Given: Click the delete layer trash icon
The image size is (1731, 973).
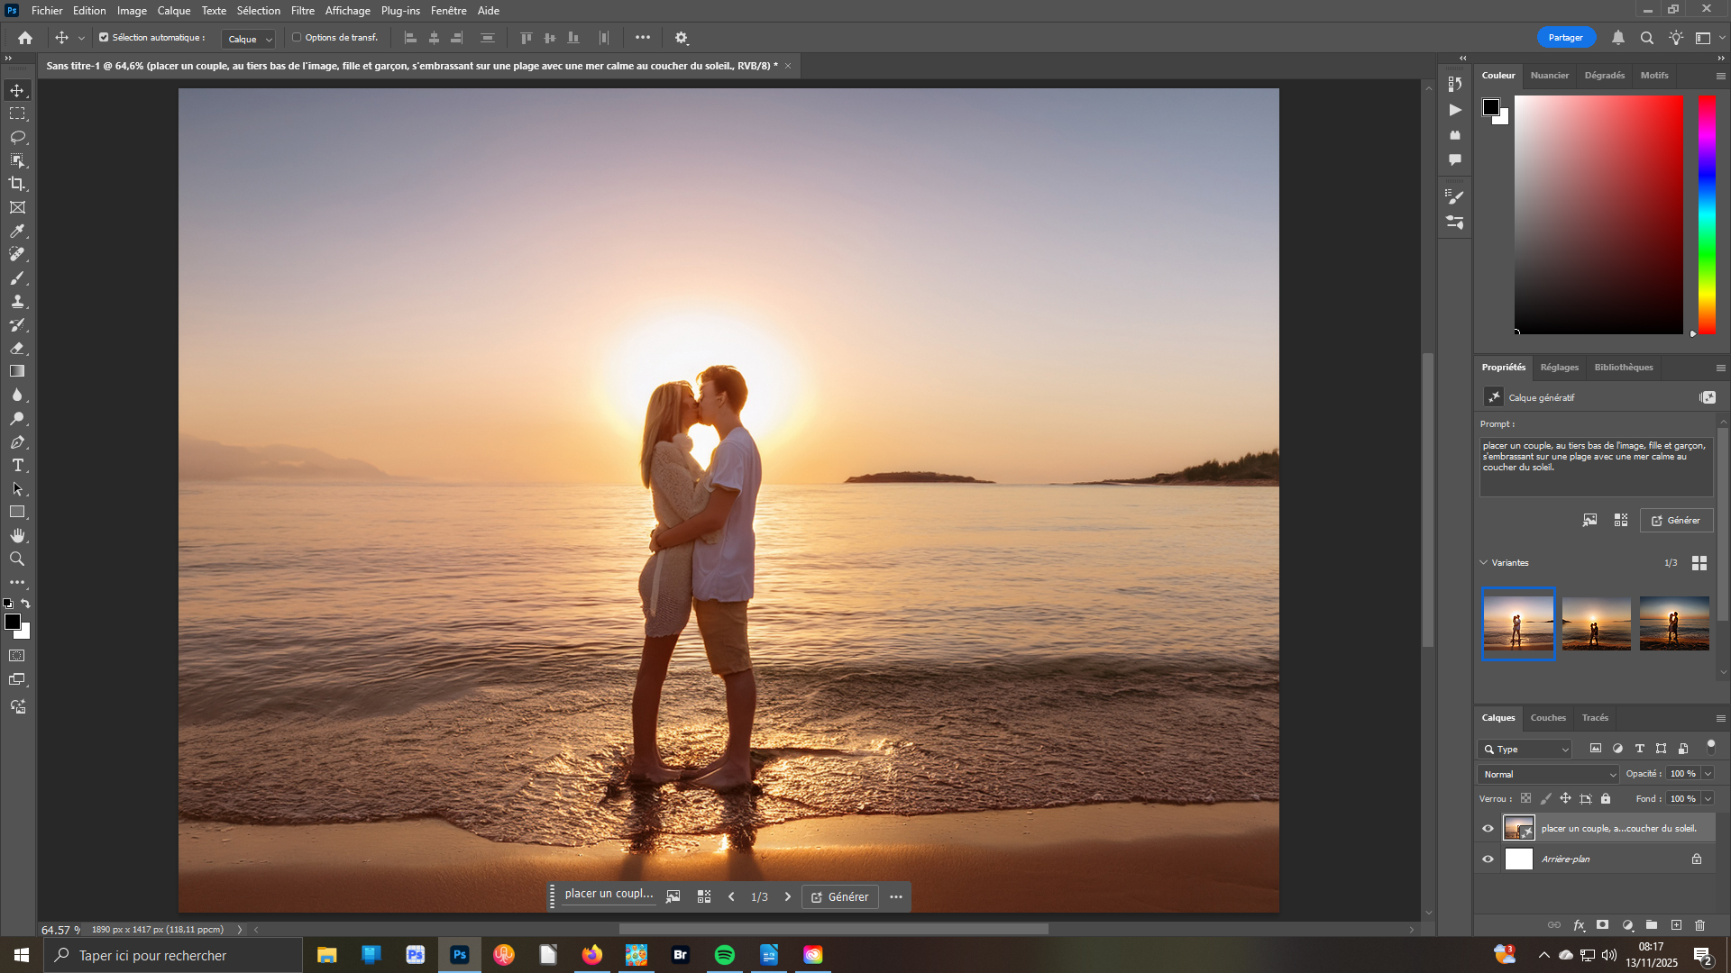Looking at the screenshot, I should click(1700, 925).
